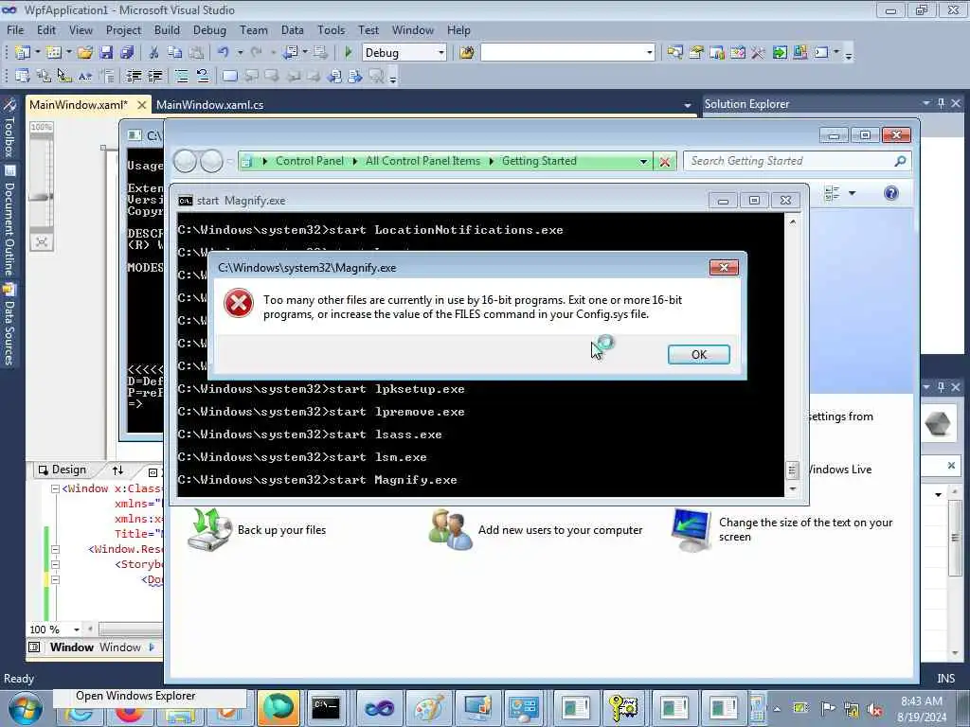The image size is (970, 727).
Task: Click the Find in Files icon
Action: [466, 53]
